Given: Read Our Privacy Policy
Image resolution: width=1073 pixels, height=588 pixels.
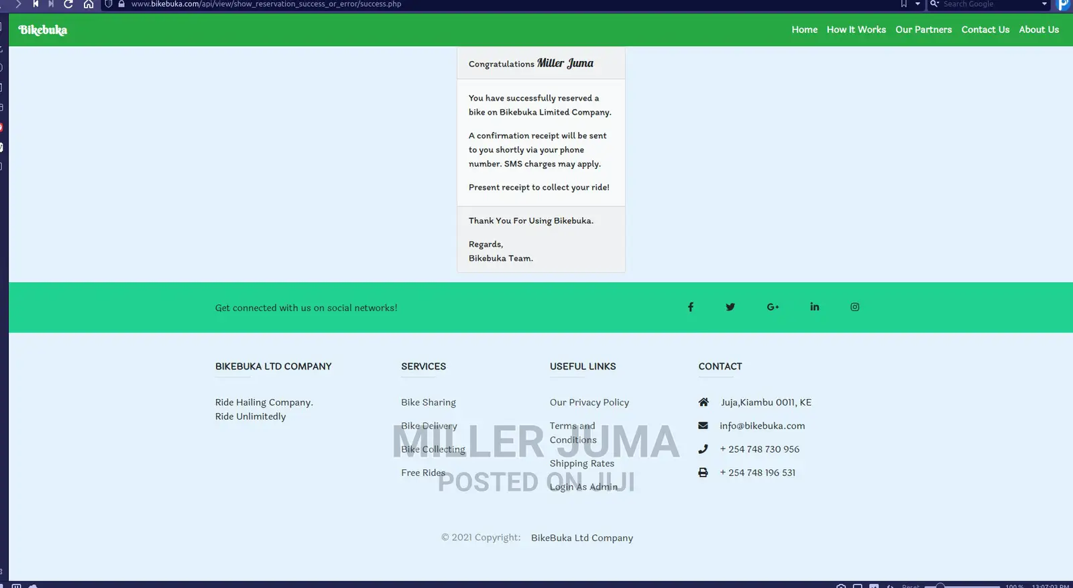Looking at the screenshot, I should point(589,402).
